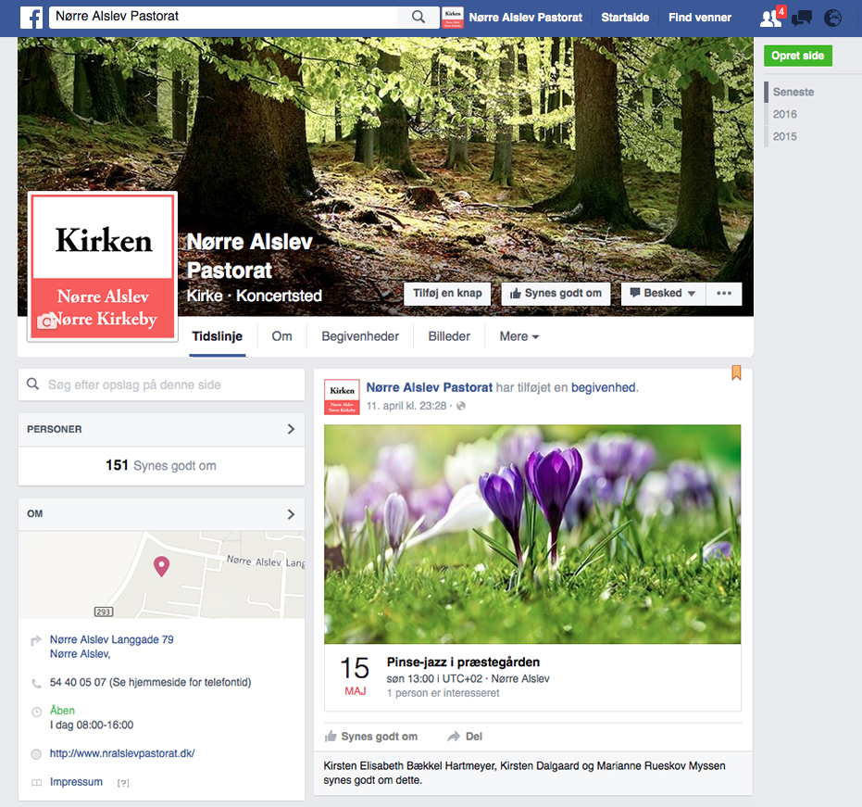Click the begivenhed link in the post header
The height and width of the screenshot is (807, 862).
pos(603,387)
